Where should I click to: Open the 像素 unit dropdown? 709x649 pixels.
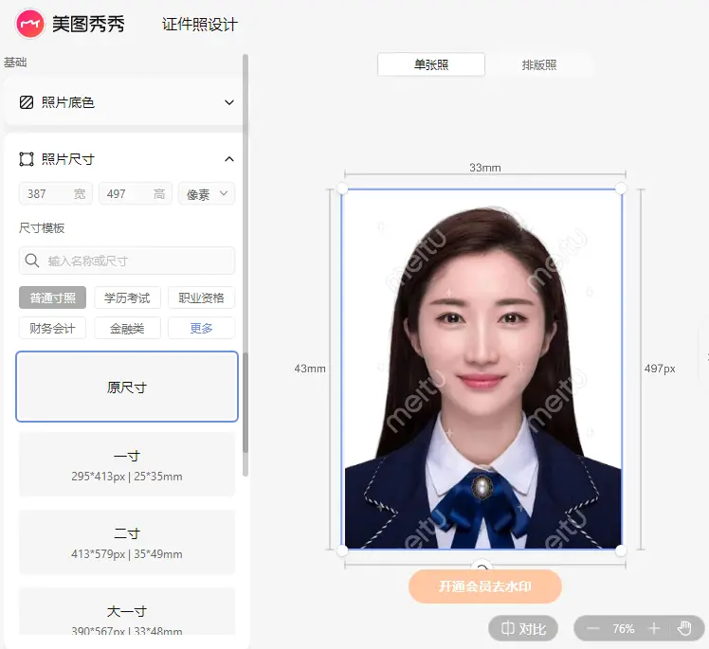[207, 194]
